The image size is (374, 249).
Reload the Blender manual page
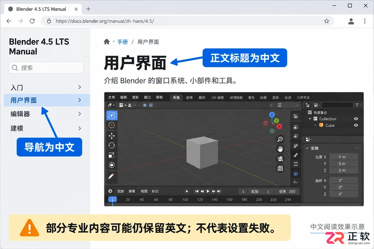pyautogui.click(x=32, y=21)
